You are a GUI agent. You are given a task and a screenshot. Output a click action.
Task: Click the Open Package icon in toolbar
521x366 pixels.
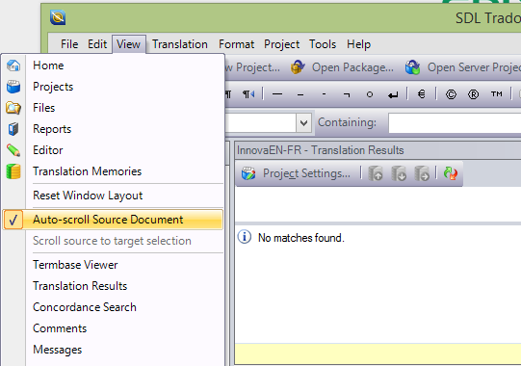tap(298, 67)
